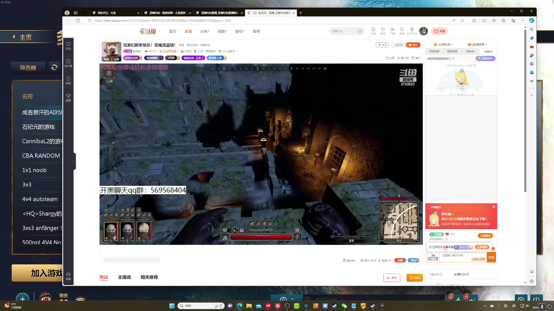Open the 创作中心 lightbulb icon

(412, 31)
